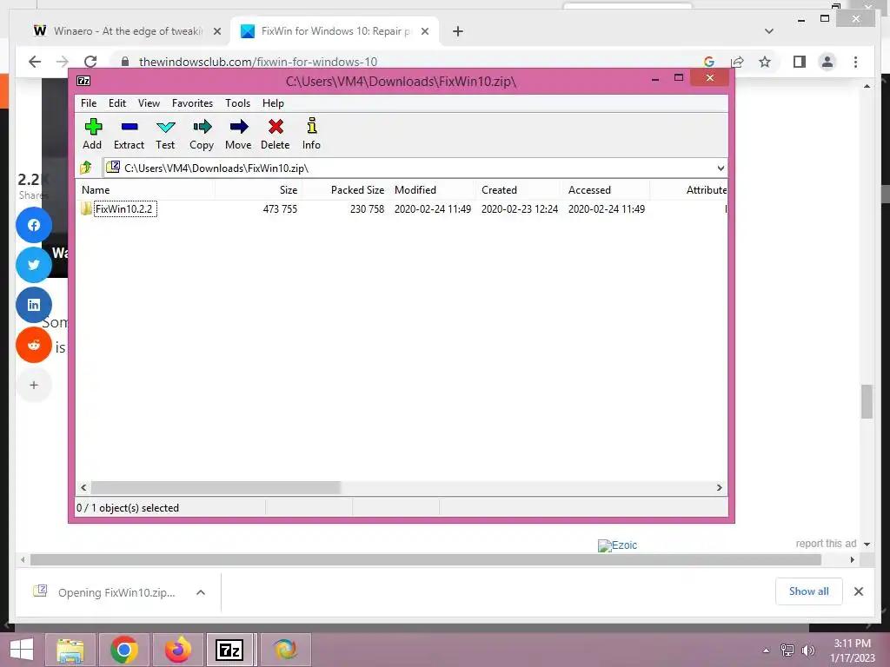Click the 7z icon in title bar
Viewport: 890px width, 667px height.
click(x=83, y=81)
